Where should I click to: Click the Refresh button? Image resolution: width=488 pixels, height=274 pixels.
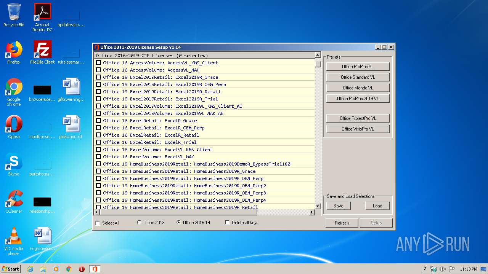point(342,223)
